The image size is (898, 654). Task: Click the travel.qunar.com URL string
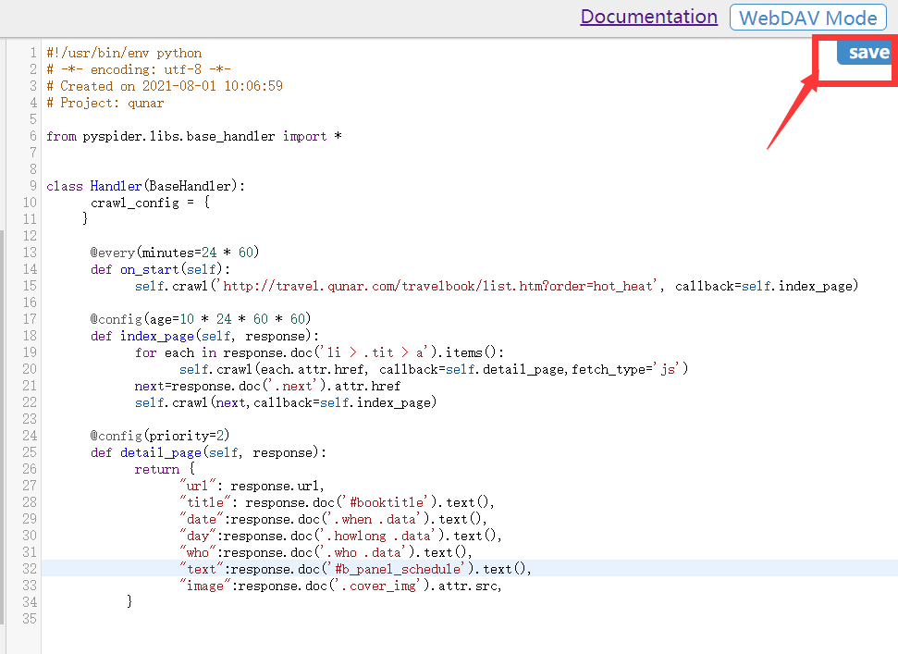[438, 286]
